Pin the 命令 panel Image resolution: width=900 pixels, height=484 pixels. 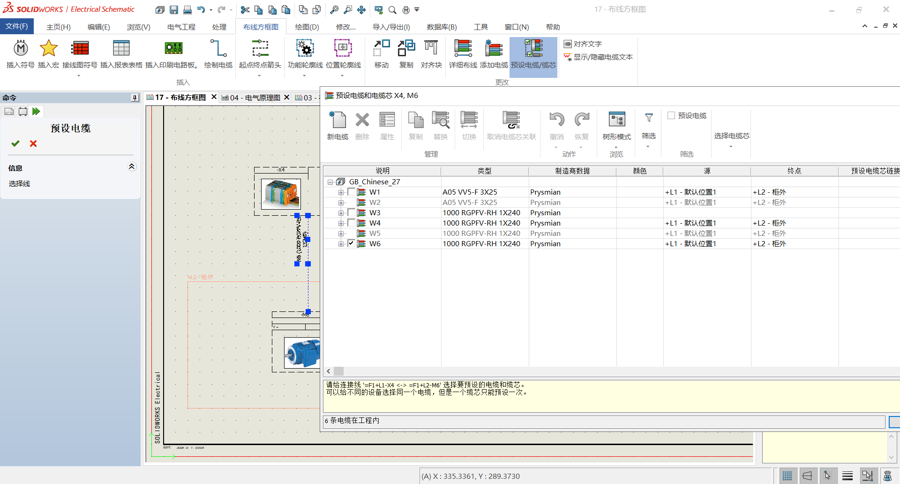135,98
